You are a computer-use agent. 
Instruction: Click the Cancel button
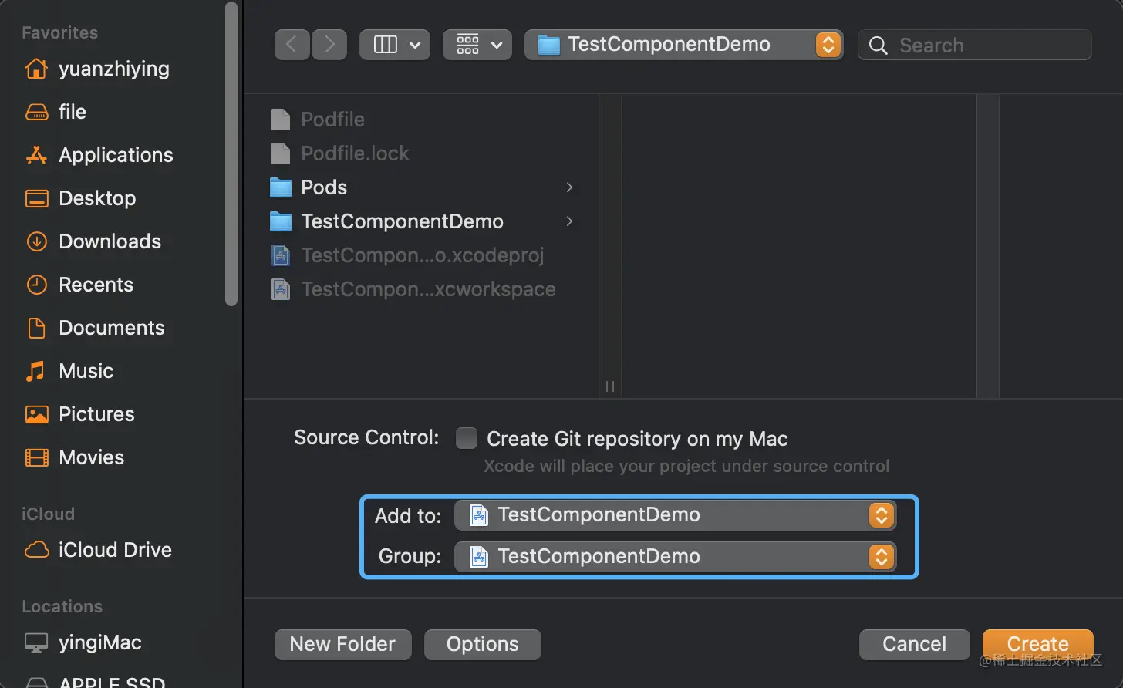[x=914, y=644]
